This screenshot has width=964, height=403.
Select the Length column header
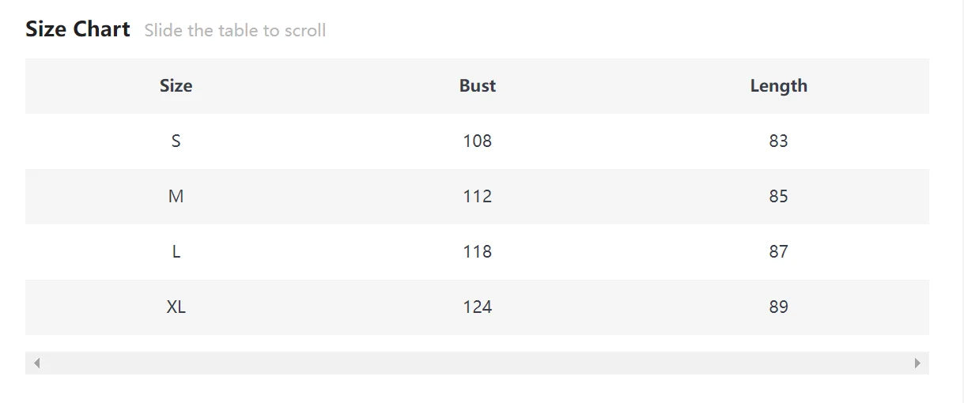tap(779, 86)
